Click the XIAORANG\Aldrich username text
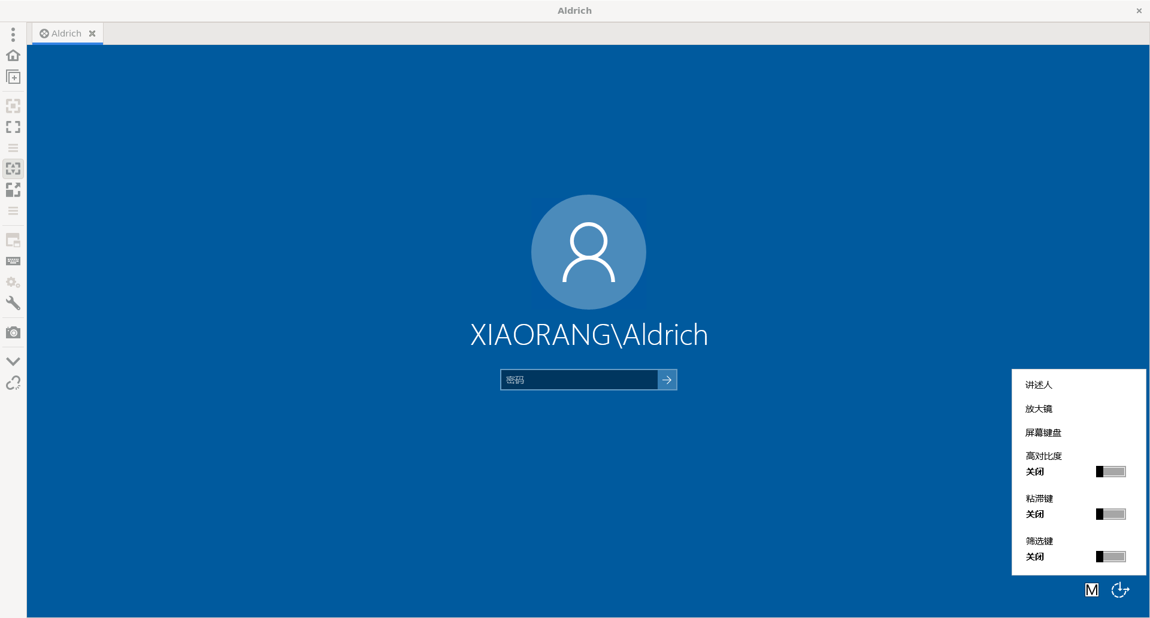Viewport: 1150px width, 618px height. pos(589,335)
